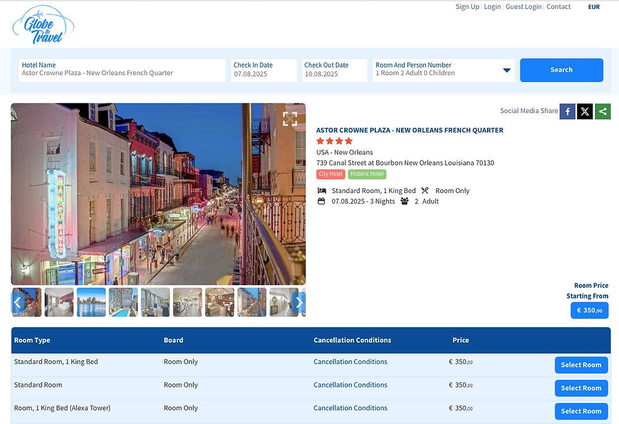The height and width of the screenshot is (424, 619).
Task: Click the address 739 Canal Street text
Action: pos(405,163)
